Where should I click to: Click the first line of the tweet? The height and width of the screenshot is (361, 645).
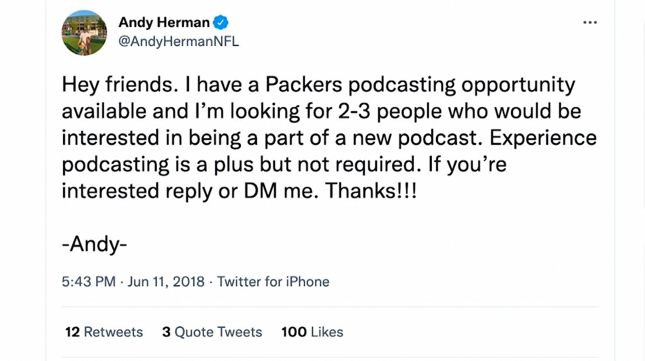(317, 84)
